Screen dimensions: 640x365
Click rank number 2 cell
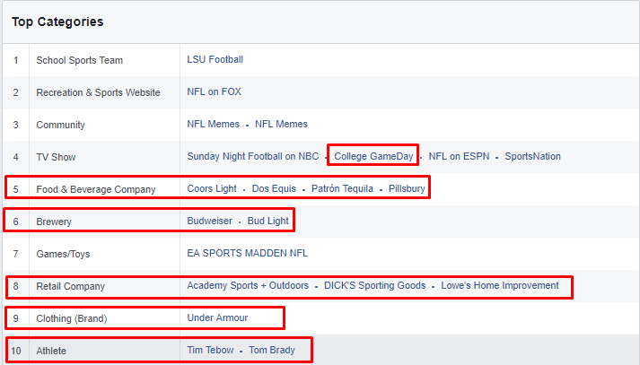pos(16,92)
